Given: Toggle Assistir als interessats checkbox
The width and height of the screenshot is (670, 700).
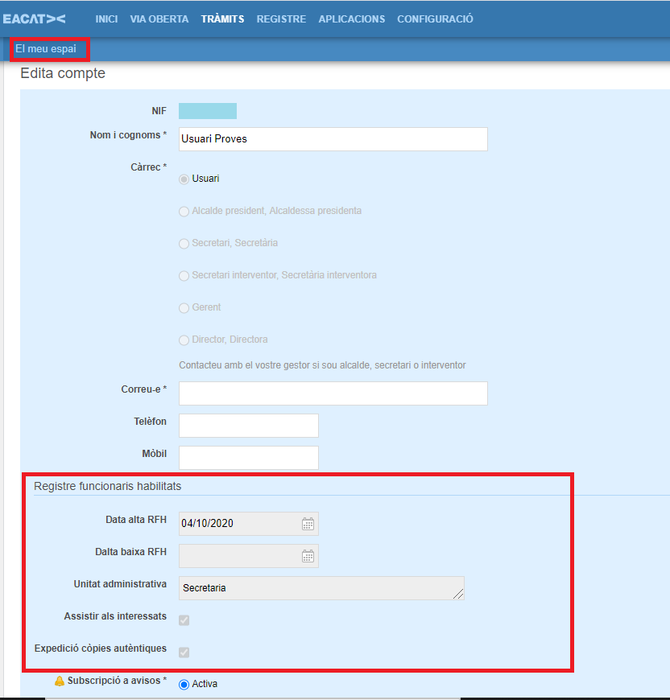Looking at the screenshot, I should coord(184,620).
